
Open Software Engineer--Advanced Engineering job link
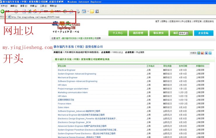click(x=78, y=81)
